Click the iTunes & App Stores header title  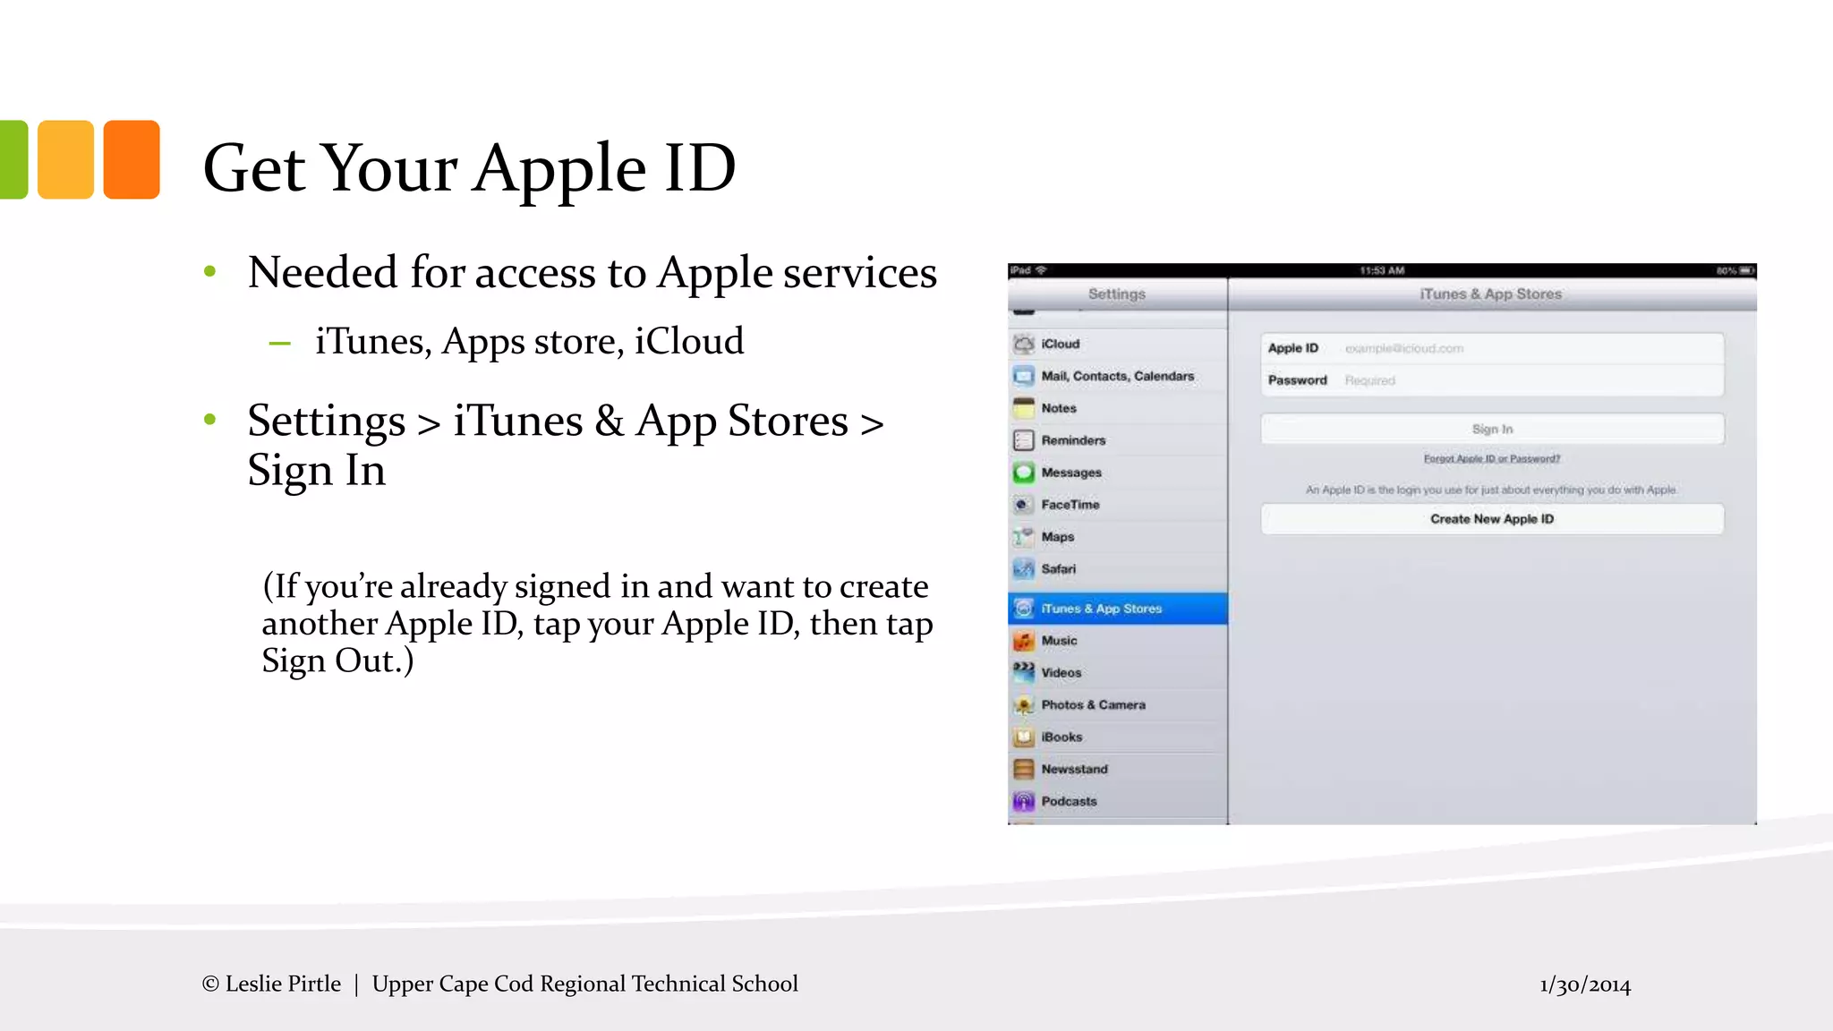(x=1490, y=294)
